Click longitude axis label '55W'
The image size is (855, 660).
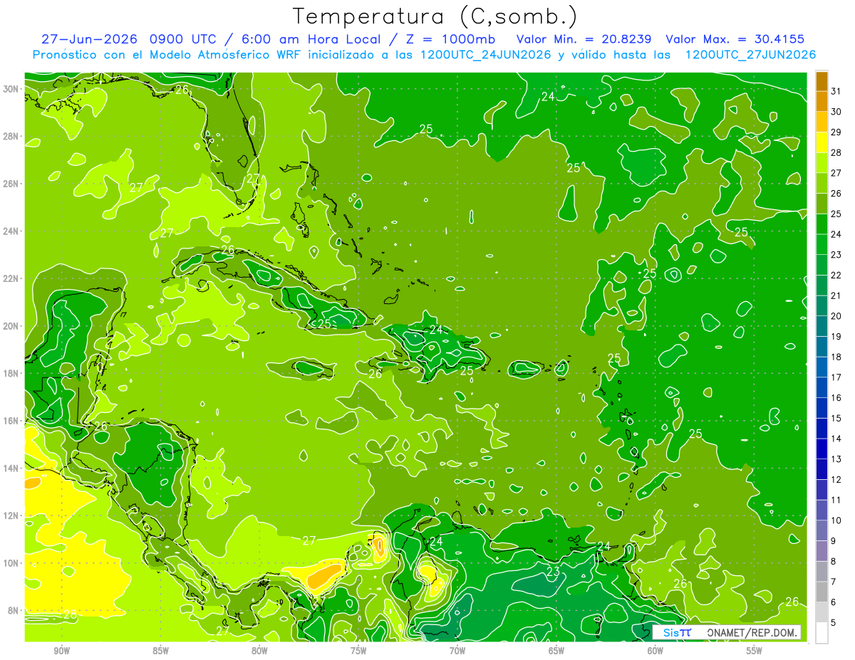(755, 651)
